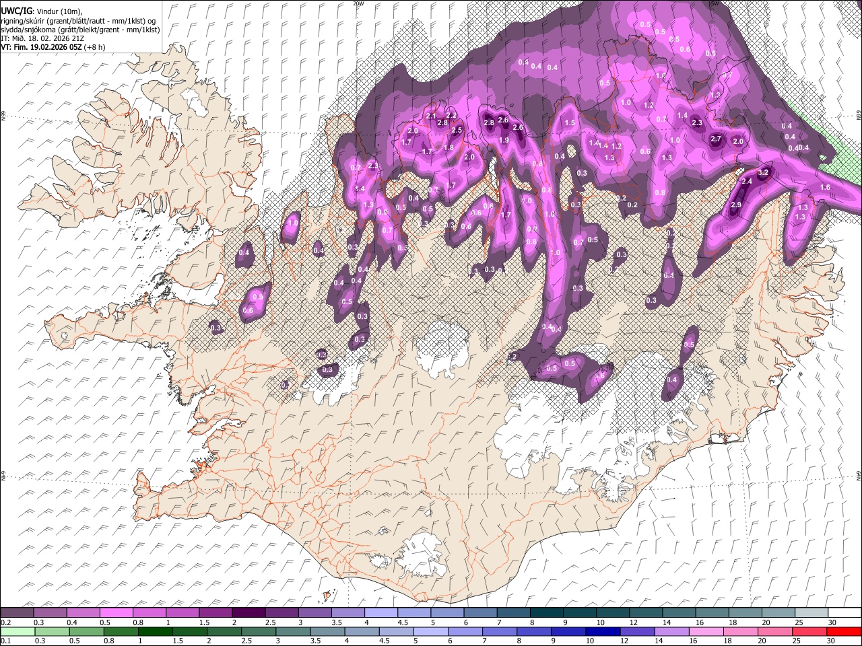Click the 2.9 snowfall value on the map

pos(736,205)
